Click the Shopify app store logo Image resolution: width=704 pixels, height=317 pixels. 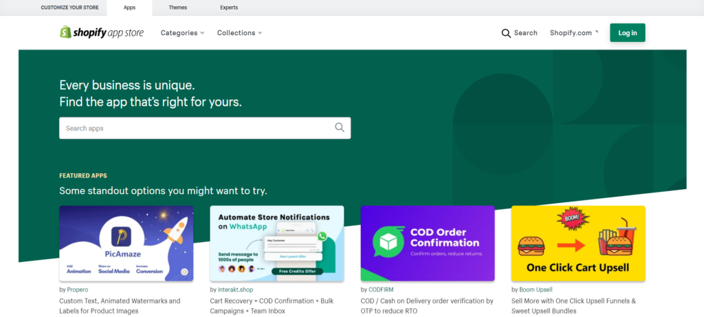[102, 32]
